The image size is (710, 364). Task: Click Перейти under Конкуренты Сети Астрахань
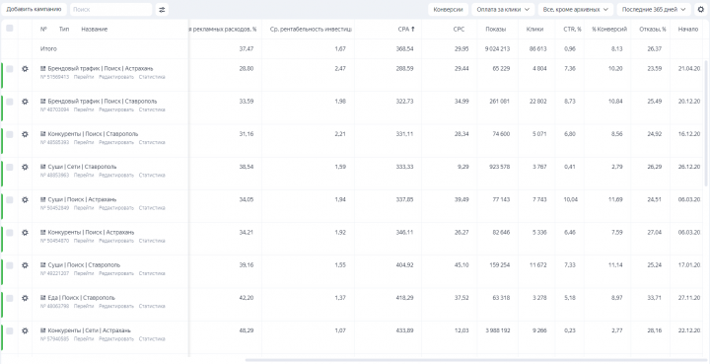(84, 338)
